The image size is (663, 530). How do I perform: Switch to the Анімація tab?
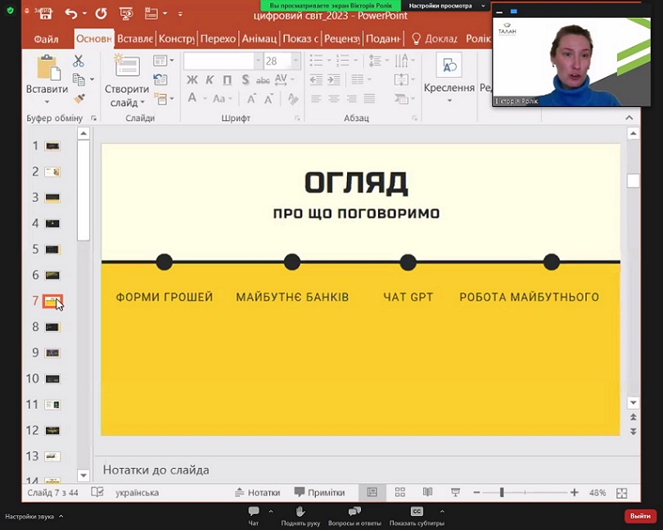pos(259,38)
